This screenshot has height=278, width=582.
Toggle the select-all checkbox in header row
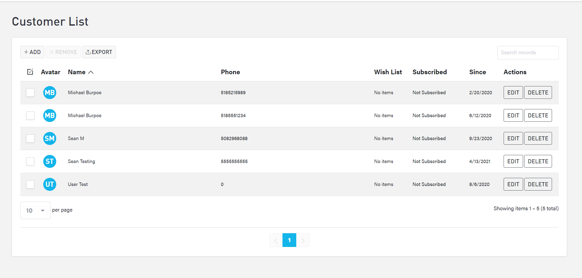pos(30,72)
